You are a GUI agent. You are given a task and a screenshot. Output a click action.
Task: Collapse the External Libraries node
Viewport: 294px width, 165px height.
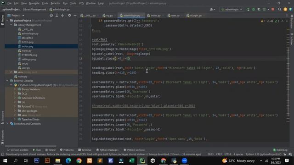[x=7, y=81]
